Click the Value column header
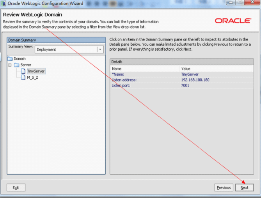This screenshot has width=261, height=198. (x=216, y=69)
